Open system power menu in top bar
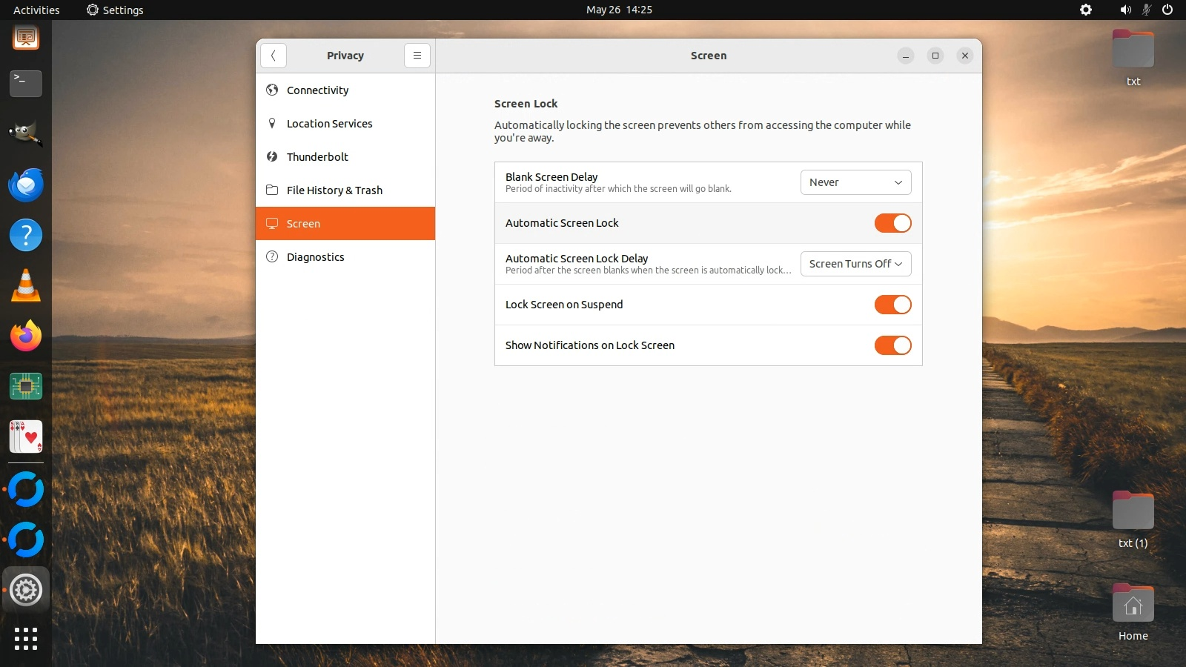 [x=1167, y=10]
